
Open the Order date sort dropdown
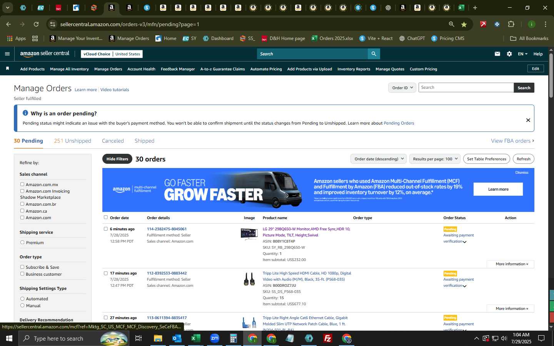[x=379, y=159]
